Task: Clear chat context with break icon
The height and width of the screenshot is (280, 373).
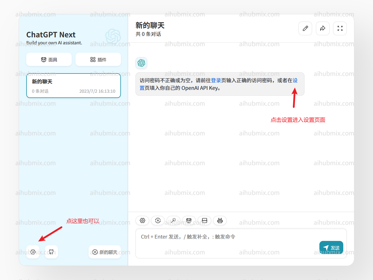Action: tap(205, 220)
